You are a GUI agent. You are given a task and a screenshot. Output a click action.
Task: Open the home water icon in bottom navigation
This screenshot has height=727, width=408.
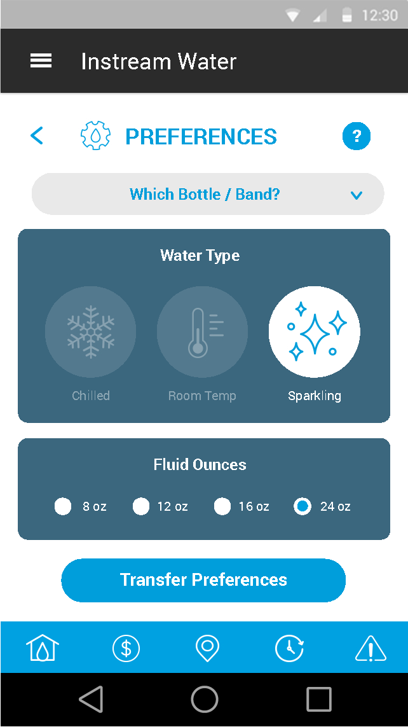[x=42, y=648]
